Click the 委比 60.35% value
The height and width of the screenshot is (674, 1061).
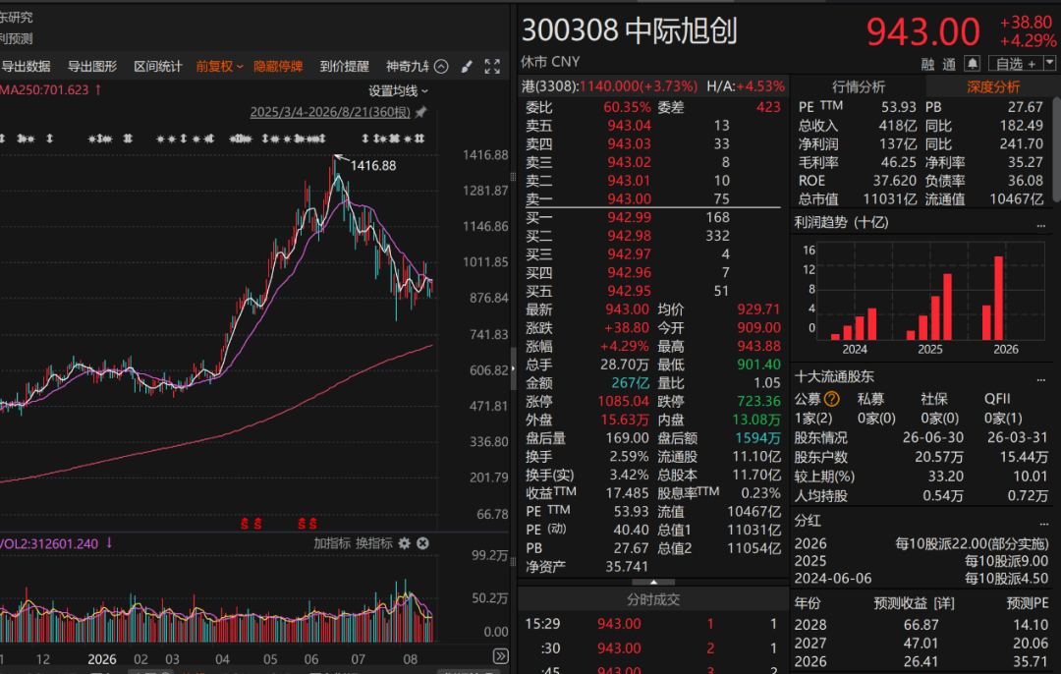tap(627, 107)
